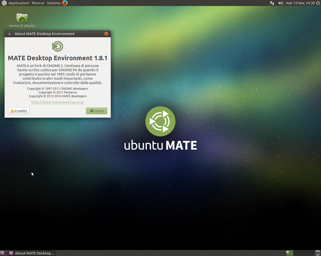Open the Risorse menu
This screenshot has width=321, height=256.
coord(38,3)
